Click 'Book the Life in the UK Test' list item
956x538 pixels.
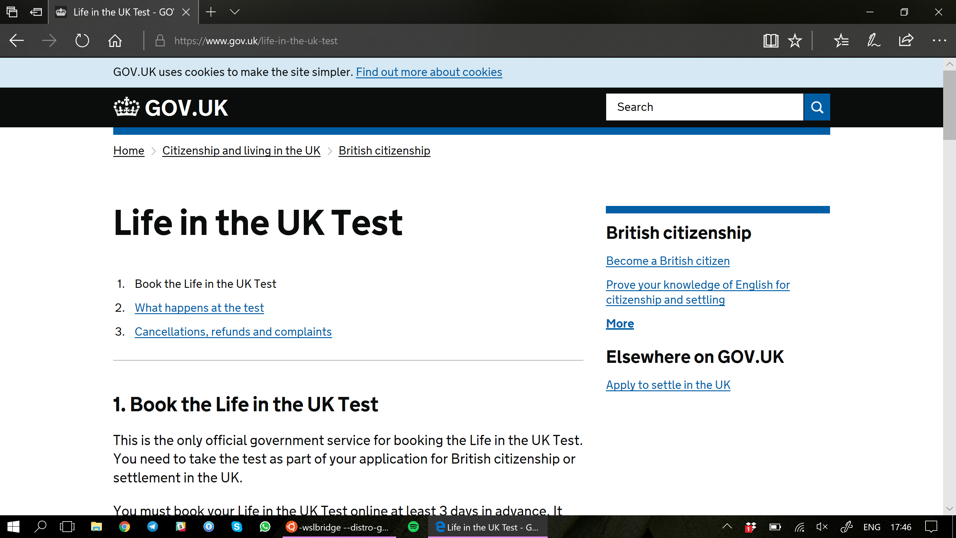205,284
